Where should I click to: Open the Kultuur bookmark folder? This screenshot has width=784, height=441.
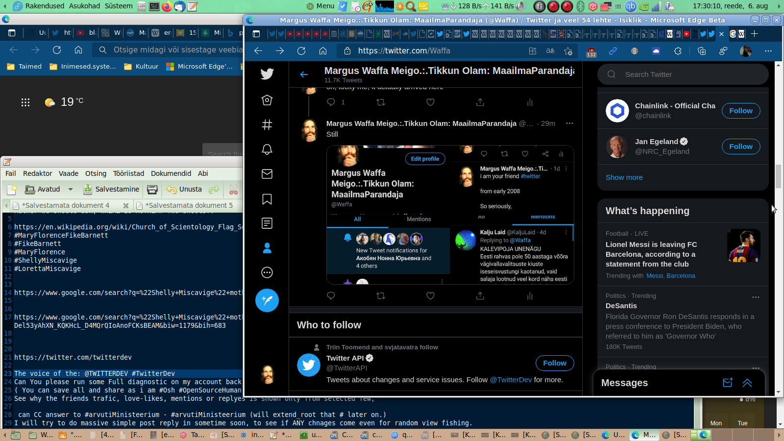click(x=141, y=67)
